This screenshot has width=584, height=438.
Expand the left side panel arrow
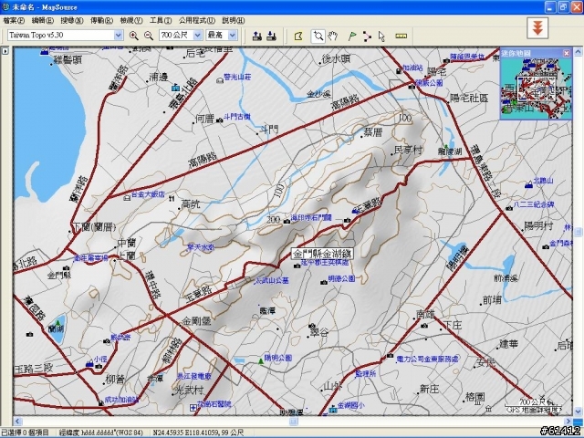point(5,51)
